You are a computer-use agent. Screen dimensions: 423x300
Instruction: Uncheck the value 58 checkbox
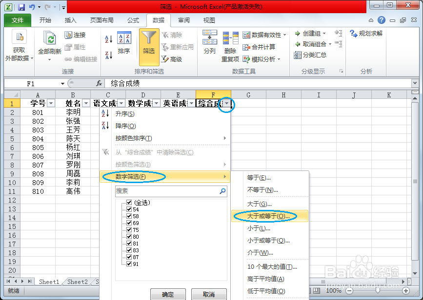click(x=129, y=216)
